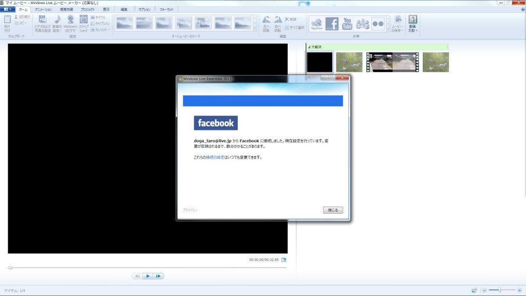
Task: Select the sixth AutoMovie theme thumbnail
Action: tap(223, 23)
